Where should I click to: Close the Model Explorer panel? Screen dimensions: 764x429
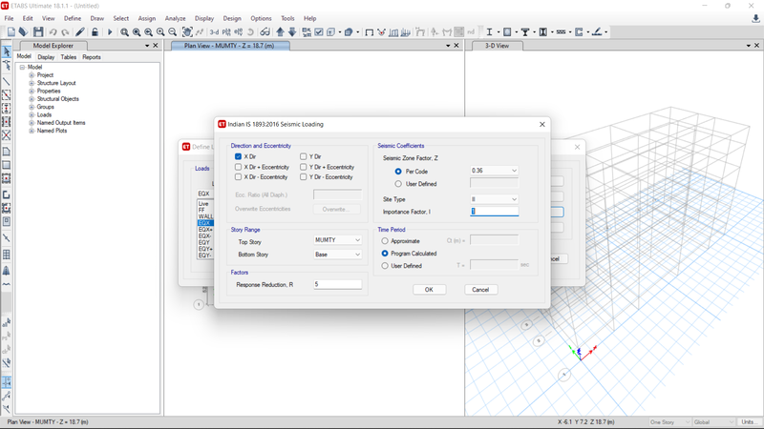156,45
